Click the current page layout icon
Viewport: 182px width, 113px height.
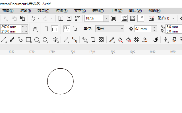point(75,29)
